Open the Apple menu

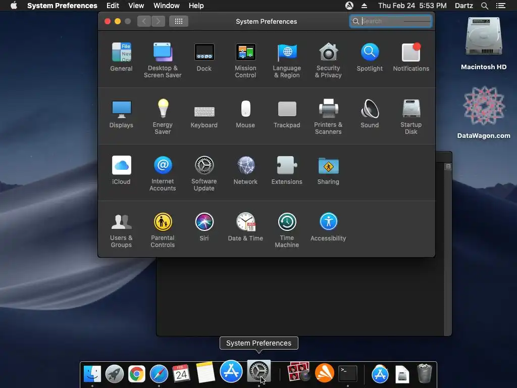click(x=14, y=6)
